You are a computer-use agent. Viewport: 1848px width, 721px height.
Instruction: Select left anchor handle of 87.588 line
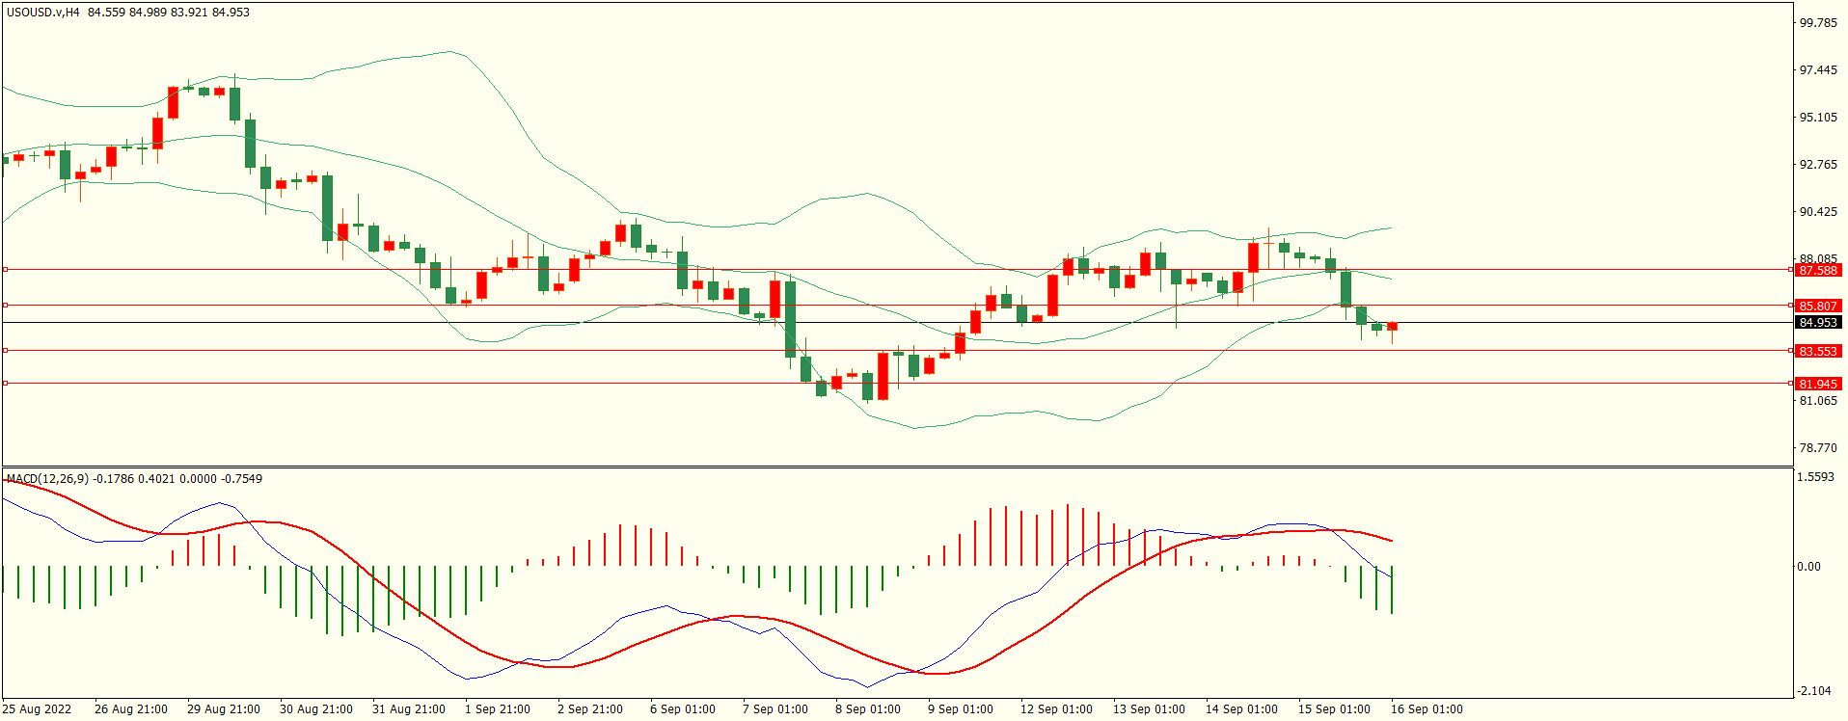[6, 270]
